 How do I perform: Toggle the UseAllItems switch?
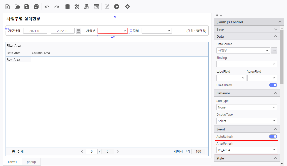273,85
